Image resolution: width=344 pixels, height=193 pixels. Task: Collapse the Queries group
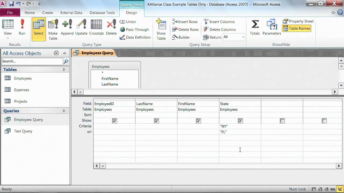coord(64,111)
